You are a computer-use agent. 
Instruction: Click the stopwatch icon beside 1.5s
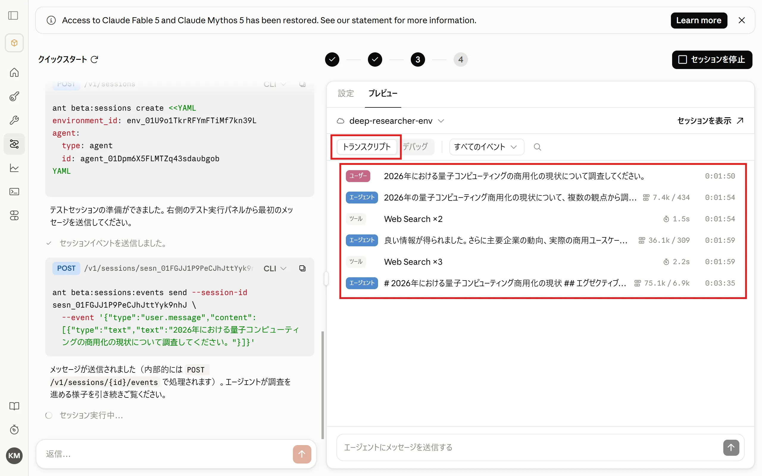tap(666, 219)
